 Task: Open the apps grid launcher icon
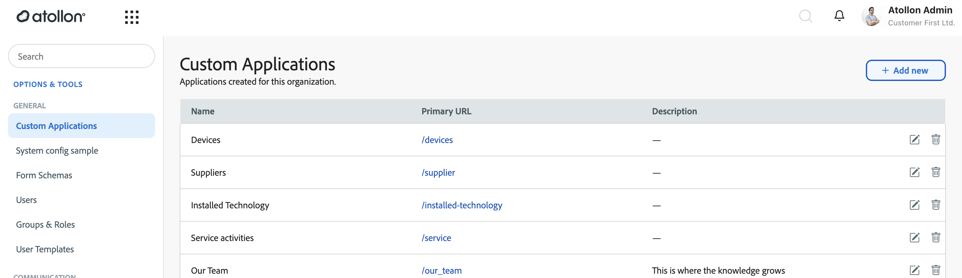(x=132, y=17)
